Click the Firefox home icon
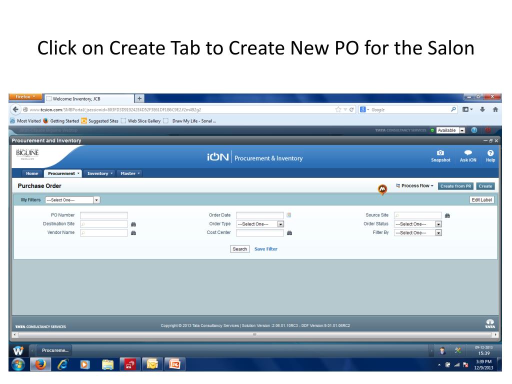 495,109
